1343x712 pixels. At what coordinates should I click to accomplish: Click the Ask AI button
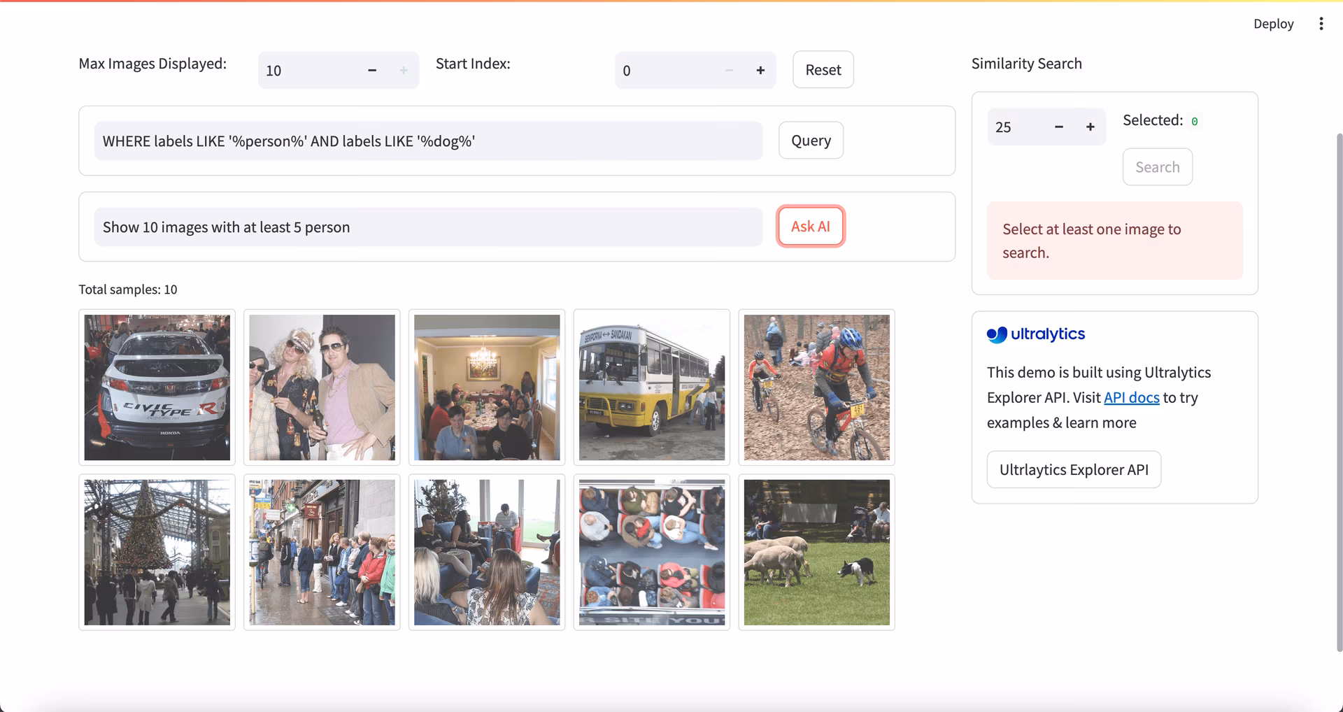coord(810,226)
